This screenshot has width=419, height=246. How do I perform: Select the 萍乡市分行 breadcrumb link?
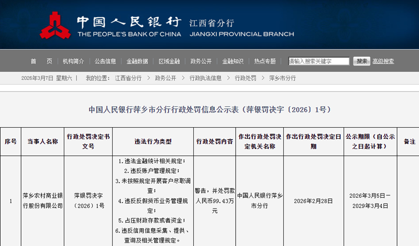click(x=282, y=78)
